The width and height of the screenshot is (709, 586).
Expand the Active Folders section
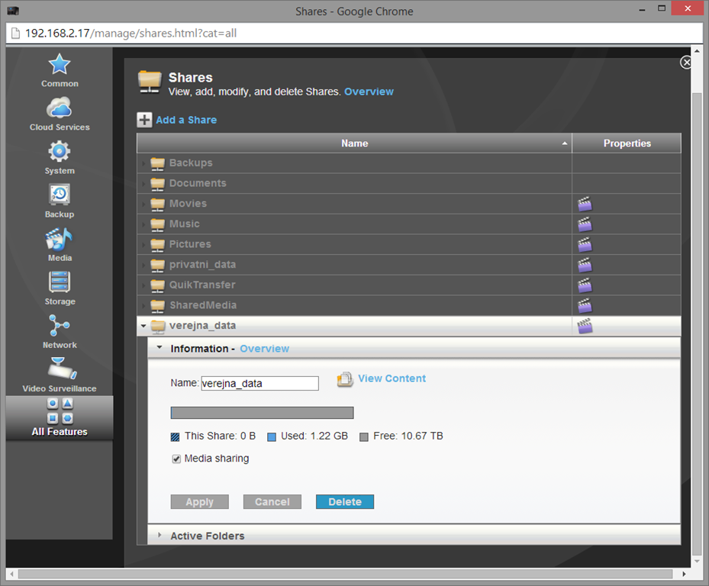coord(160,536)
